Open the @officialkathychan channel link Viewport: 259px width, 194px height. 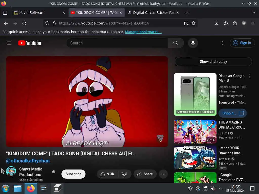tap(28, 161)
